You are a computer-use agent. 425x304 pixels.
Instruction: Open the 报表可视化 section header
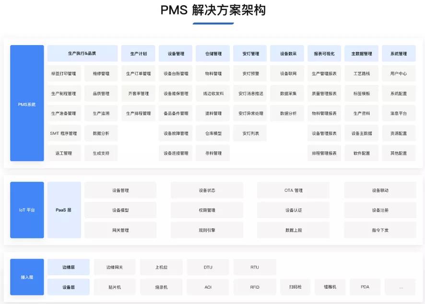pos(324,53)
